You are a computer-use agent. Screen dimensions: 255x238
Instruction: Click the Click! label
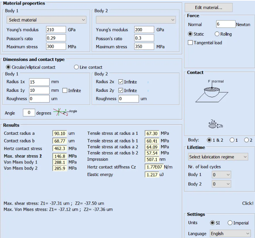[247, 203]
